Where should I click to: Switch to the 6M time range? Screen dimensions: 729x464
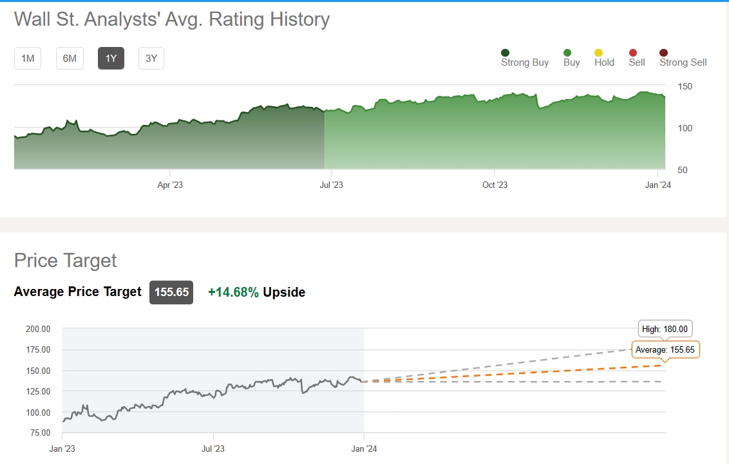pos(70,59)
